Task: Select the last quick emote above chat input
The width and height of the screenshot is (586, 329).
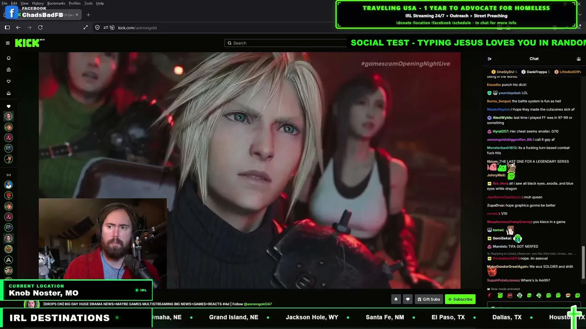Action: pos(578,295)
